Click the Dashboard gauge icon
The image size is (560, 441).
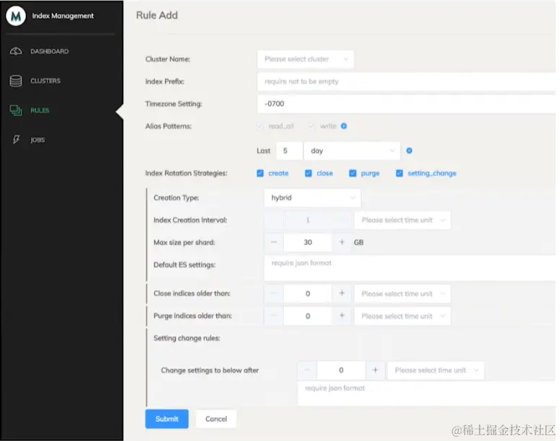[x=16, y=51]
